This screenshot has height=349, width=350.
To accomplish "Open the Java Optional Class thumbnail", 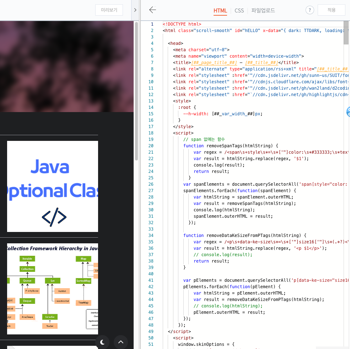I will coord(53,186).
